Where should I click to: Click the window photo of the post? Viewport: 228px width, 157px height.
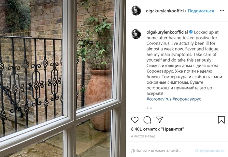[63, 78]
